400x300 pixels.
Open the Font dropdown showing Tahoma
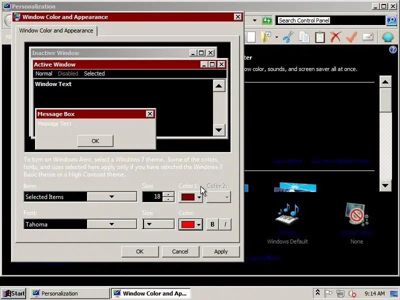(x=80, y=224)
